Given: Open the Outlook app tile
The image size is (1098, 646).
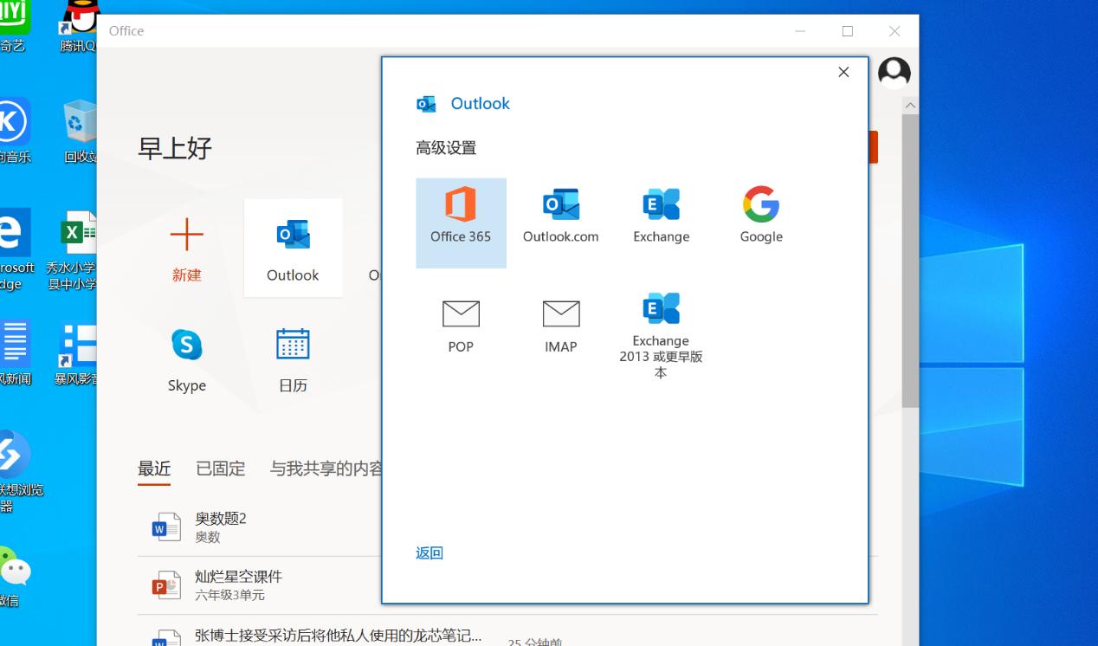Looking at the screenshot, I should point(293,248).
